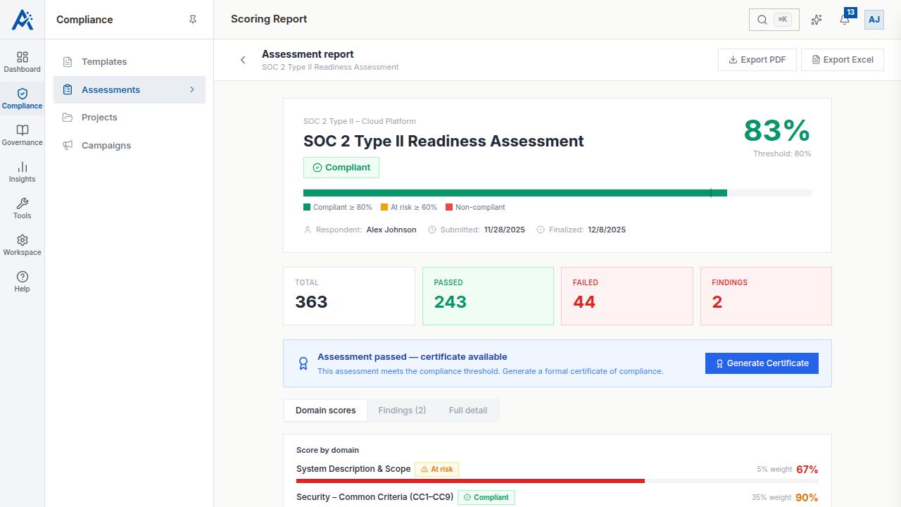Click the submitted date 11/28/2025

[505, 230]
